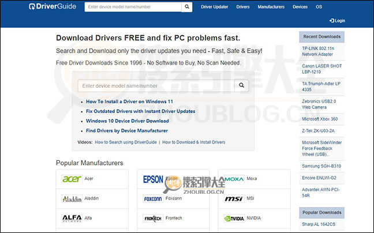The image size is (374, 233).
Task: Open Zebronics USB2.0 Web Camera download
Action: [x=319, y=104]
